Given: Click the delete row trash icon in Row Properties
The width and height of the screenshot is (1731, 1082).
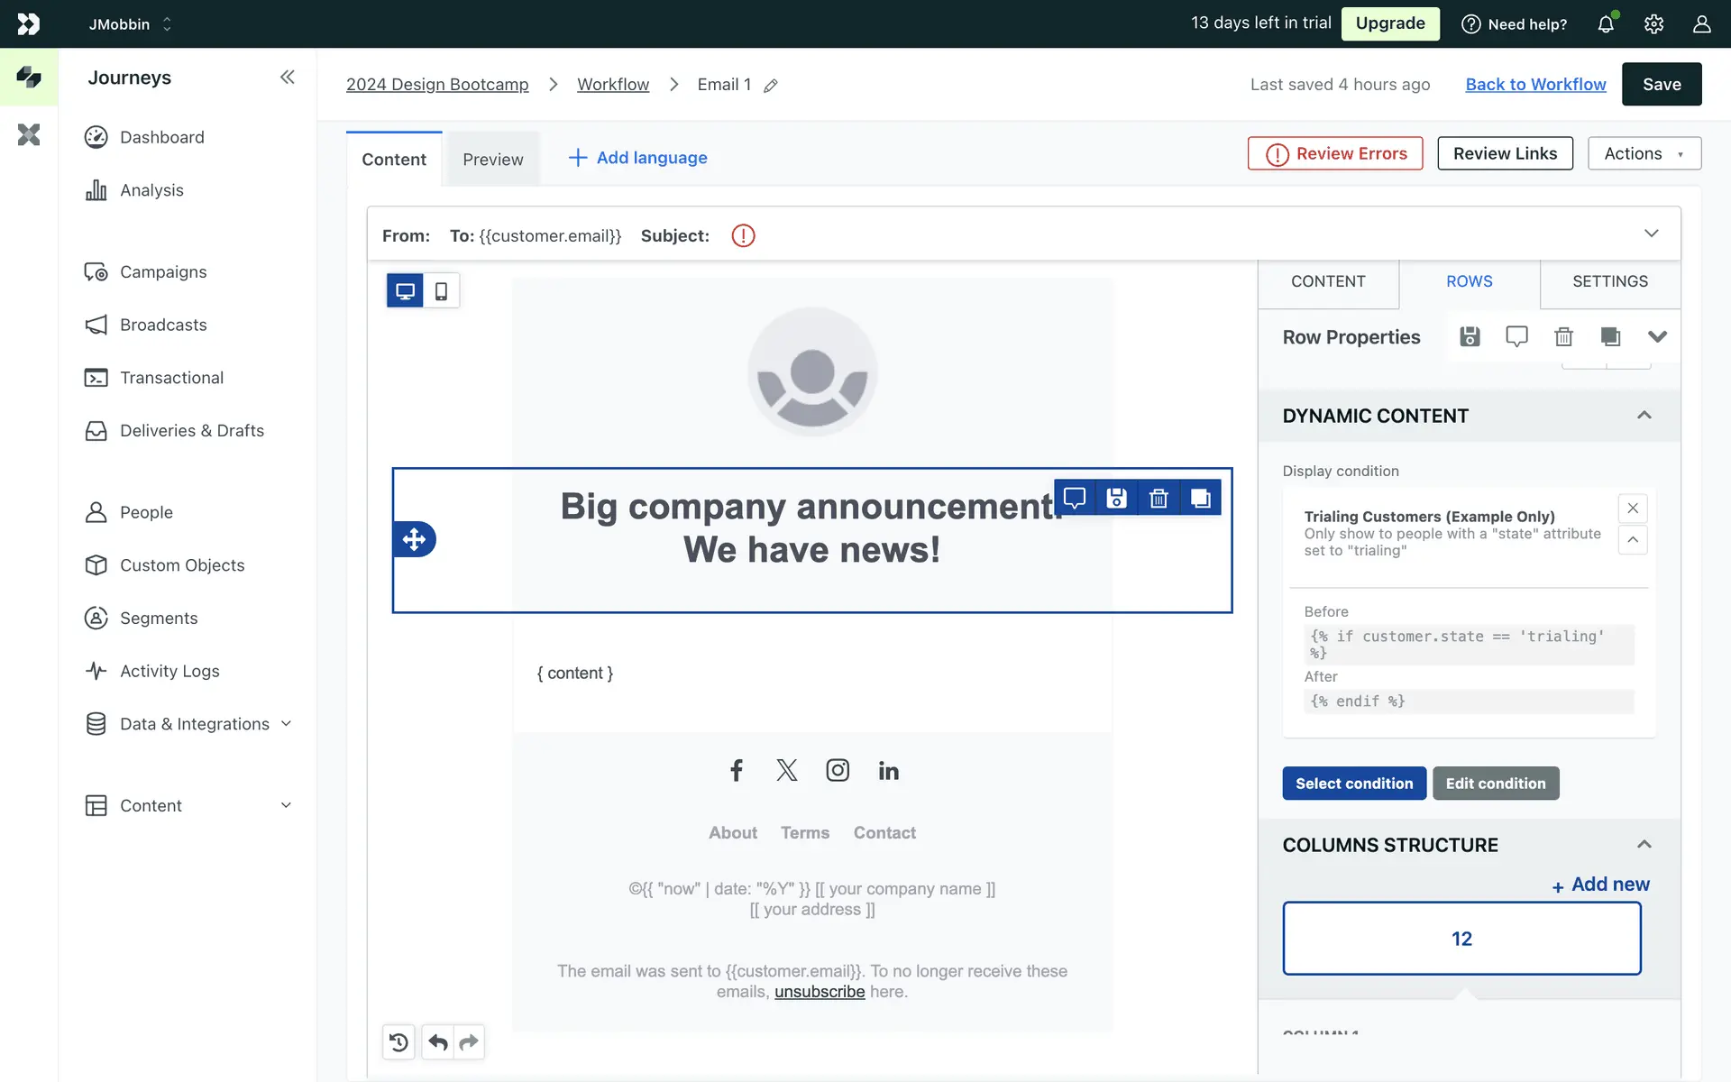Looking at the screenshot, I should coord(1563,336).
